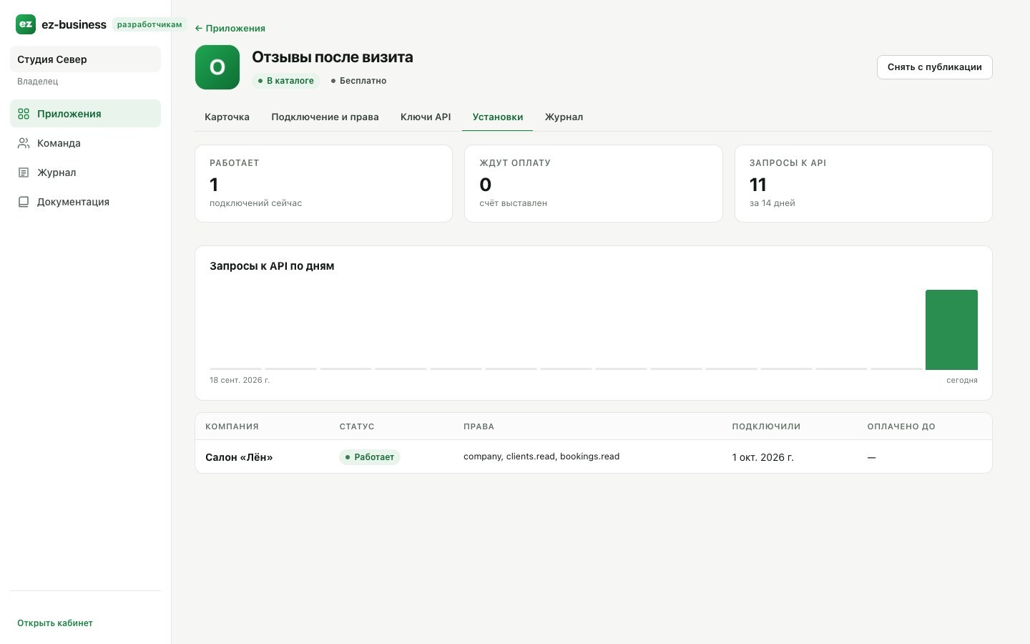This screenshot has width=1030, height=644.
Task: Click the В каталоге status badge
Action: 286,81
